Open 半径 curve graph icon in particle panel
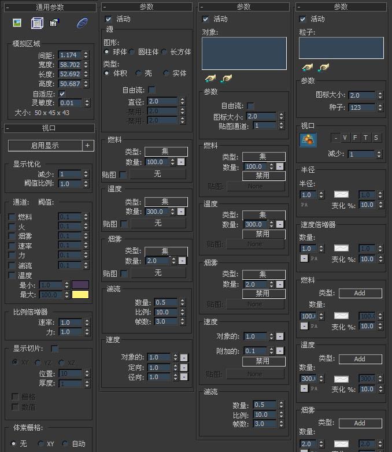392x452 pixels. tap(341, 194)
